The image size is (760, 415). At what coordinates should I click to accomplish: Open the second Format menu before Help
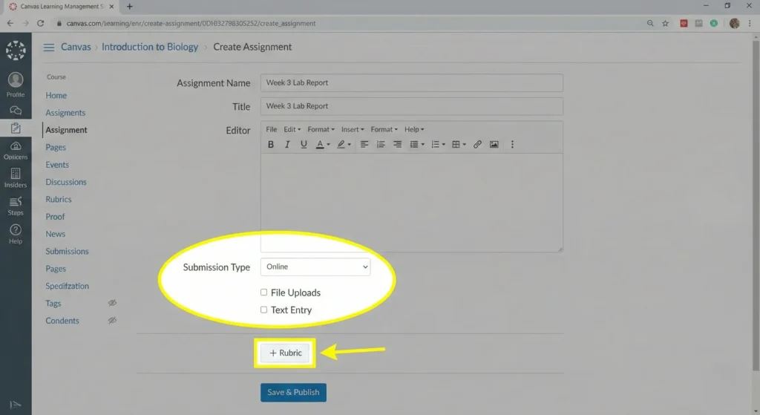[x=384, y=129]
